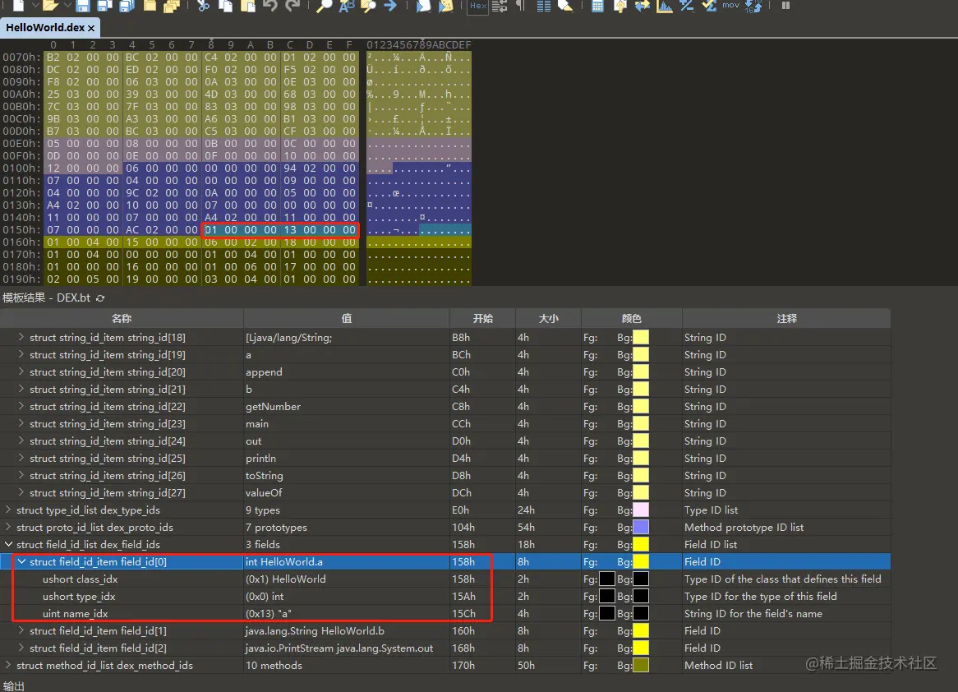
Task: Refresh the DEX.bt template results
Action: pyautogui.click(x=100, y=298)
